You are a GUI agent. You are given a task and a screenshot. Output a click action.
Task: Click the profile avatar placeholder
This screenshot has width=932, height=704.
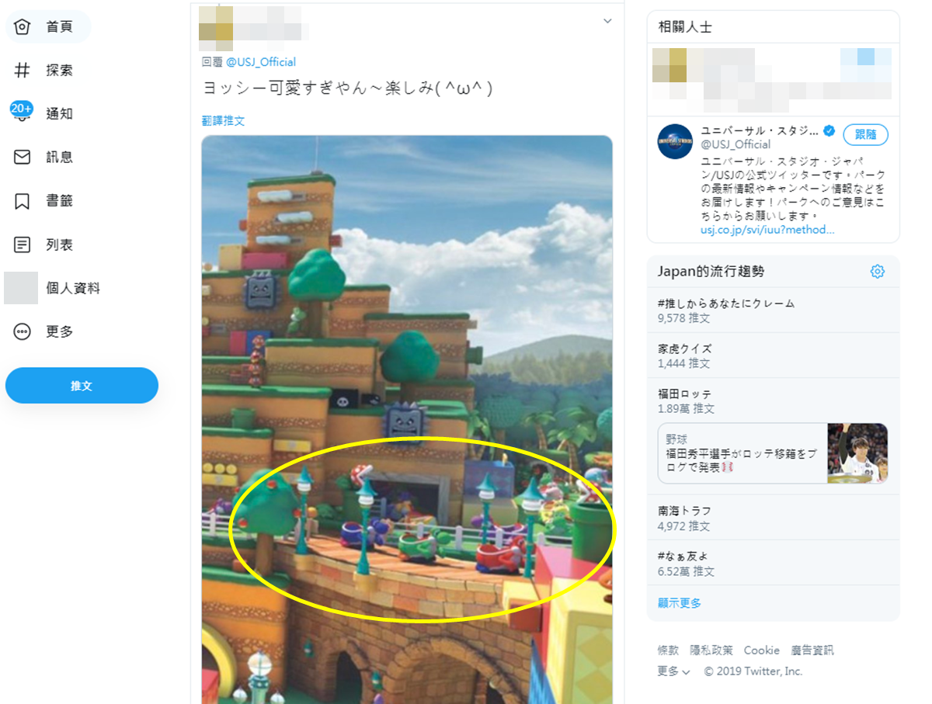click(x=21, y=288)
